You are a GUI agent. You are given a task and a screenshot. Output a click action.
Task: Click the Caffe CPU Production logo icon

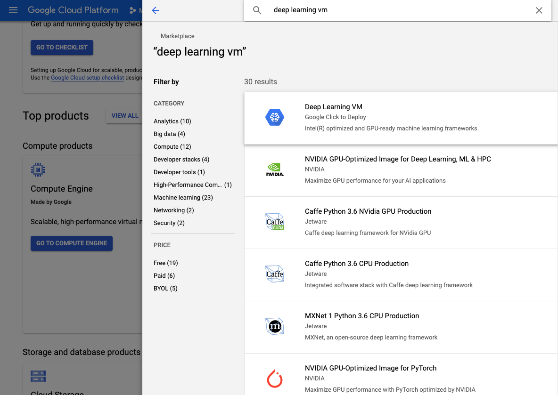(275, 274)
